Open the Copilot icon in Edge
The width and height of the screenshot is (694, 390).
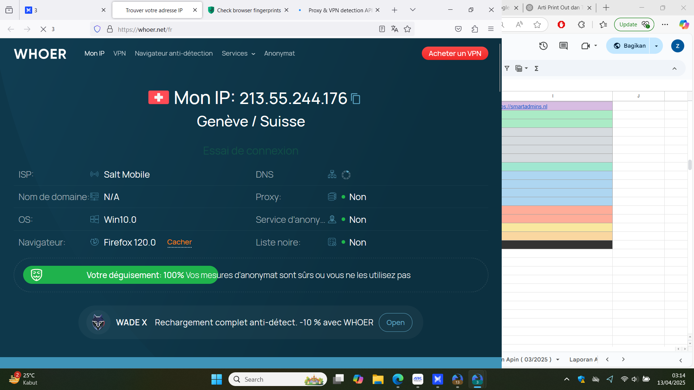(x=684, y=25)
